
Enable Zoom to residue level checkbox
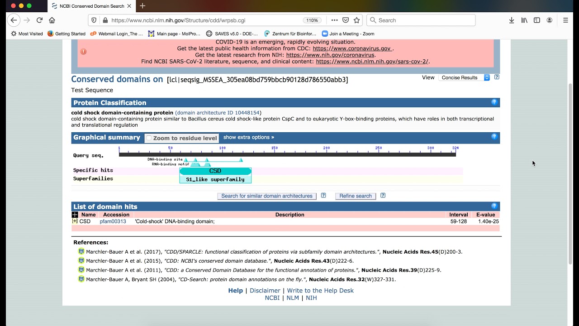(149, 138)
